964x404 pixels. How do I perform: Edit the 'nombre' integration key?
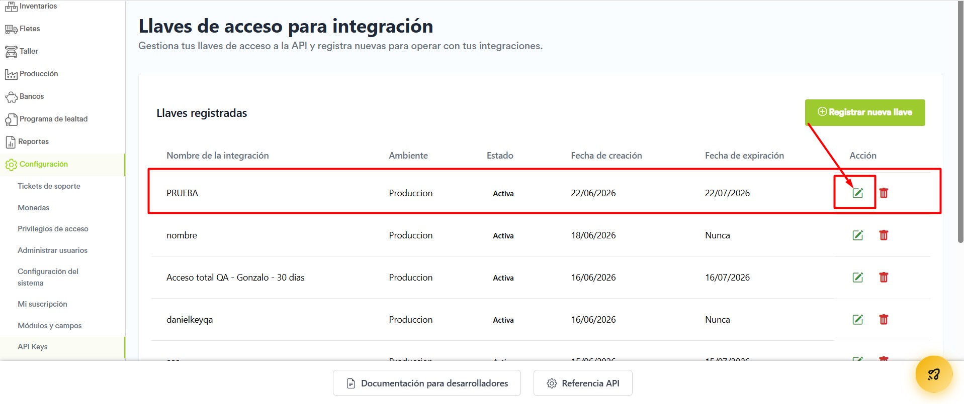pos(857,235)
